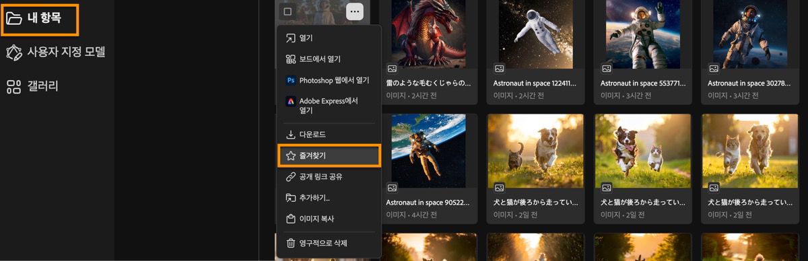
Task: Click the title 雷のような毛むくじゃらの...
Action: (x=428, y=83)
